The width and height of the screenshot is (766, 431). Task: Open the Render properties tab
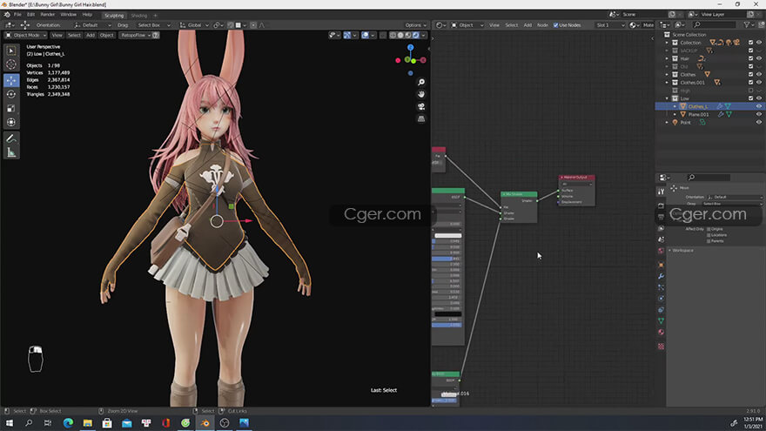click(x=661, y=205)
